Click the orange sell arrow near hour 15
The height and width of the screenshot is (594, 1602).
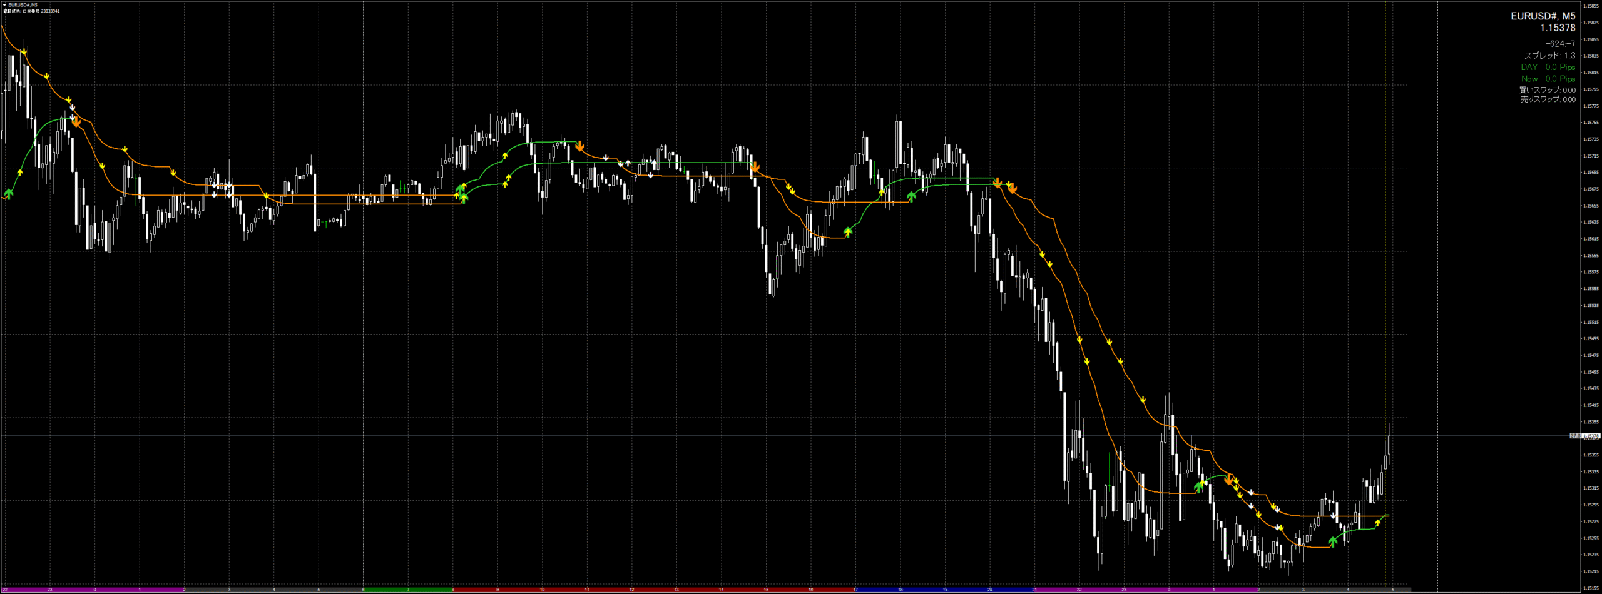click(x=755, y=168)
